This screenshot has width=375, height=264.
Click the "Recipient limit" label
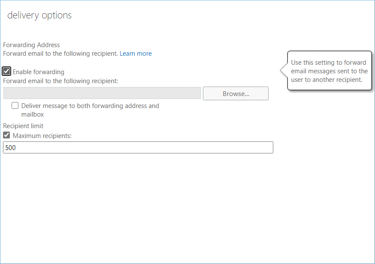point(23,126)
